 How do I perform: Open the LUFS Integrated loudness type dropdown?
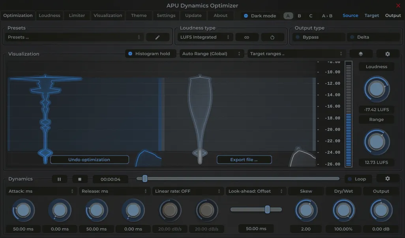205,37
